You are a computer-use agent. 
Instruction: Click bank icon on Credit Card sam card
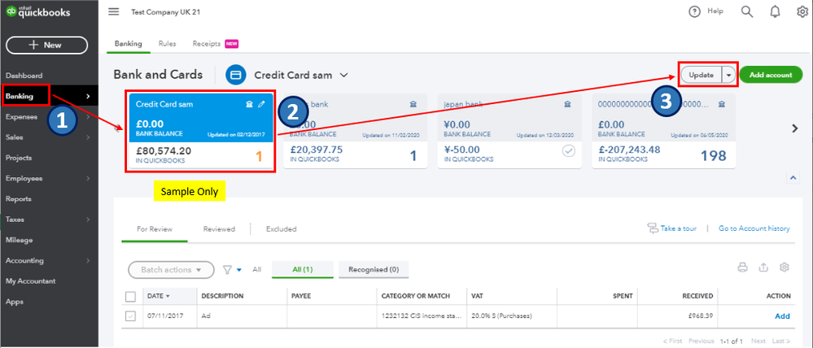tap(249, 104)
